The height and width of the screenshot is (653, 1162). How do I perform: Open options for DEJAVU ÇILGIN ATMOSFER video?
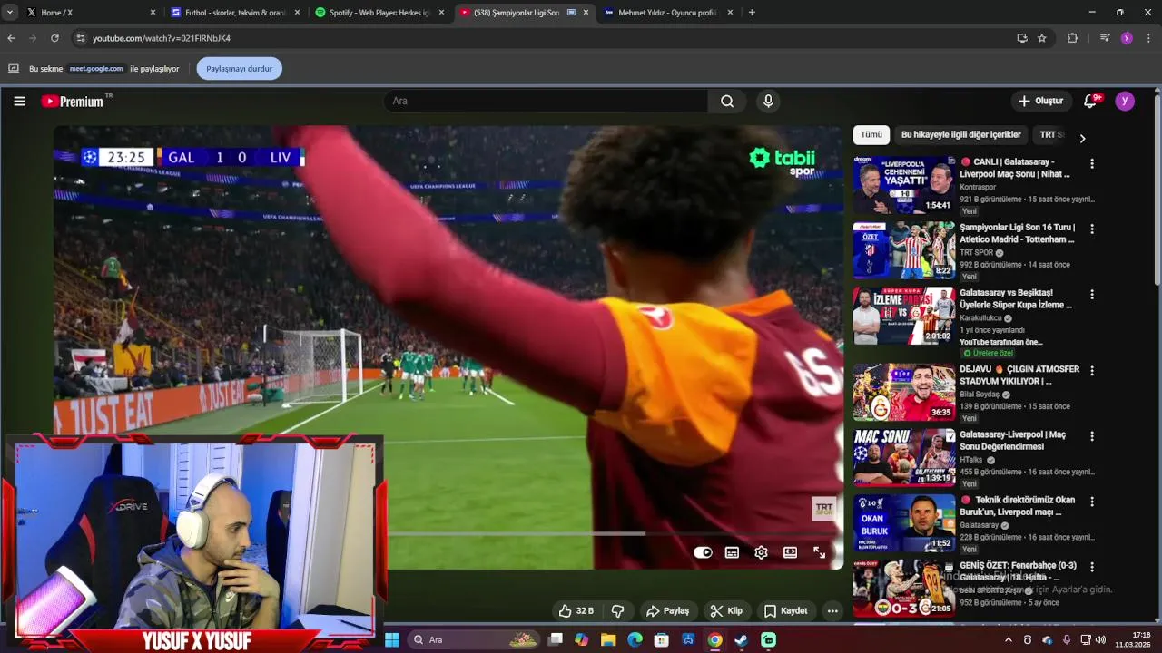point(1092,371)
